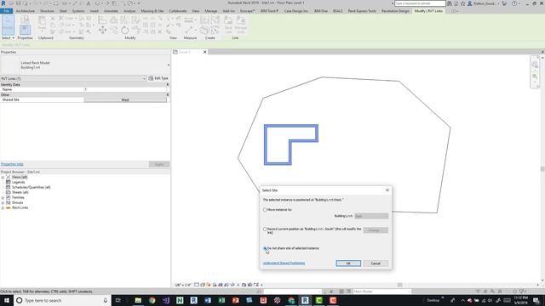This screenshot has width=545, height=306.
Task: Click the Save icon in the quick access toolbar
Action: tap(19, 3)
